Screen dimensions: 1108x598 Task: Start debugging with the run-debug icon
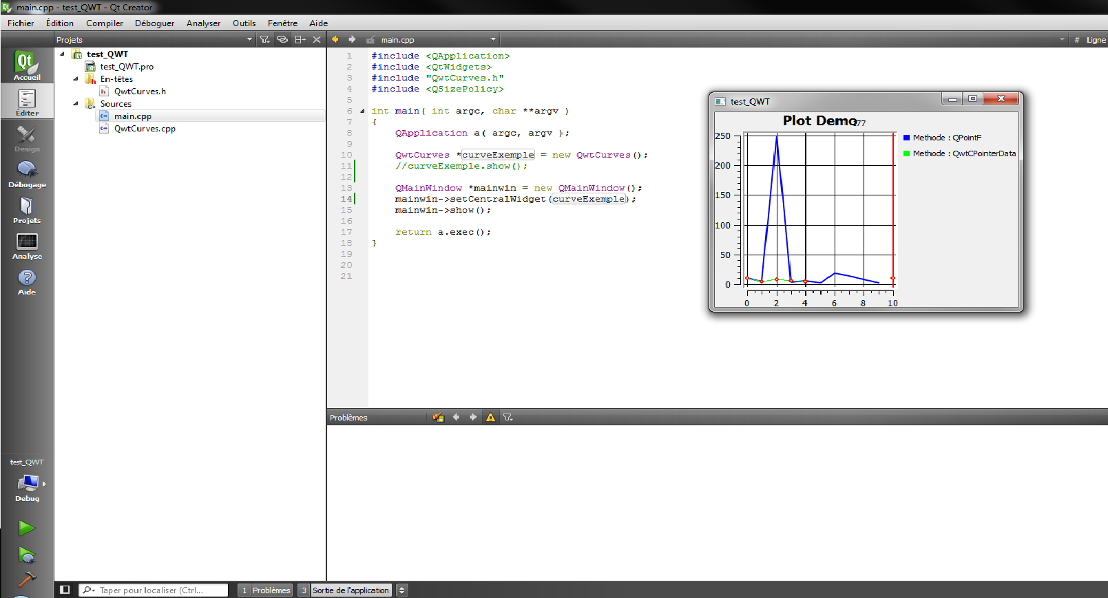(x=26, y=555)
